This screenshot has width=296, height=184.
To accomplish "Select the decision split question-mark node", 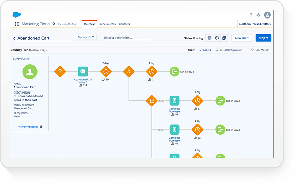I will tap(60, 72).
